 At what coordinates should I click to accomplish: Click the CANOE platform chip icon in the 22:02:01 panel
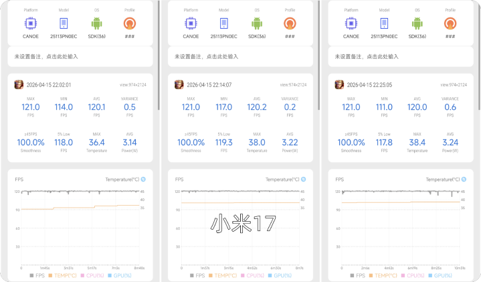click(31, 23)
